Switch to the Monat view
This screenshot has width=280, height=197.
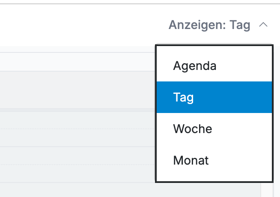(214, 160)
